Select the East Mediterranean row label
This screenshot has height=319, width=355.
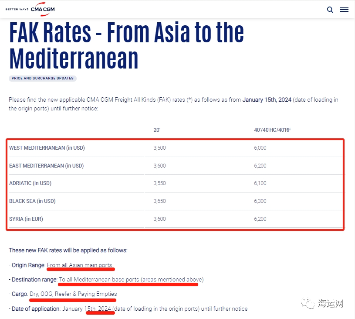coord(47,166)
